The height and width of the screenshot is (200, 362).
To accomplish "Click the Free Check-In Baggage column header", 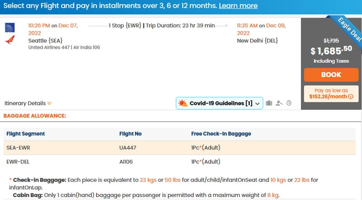I will pyautogui.click(x=221, y=134).
